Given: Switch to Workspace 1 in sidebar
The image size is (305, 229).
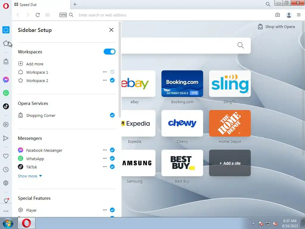Looking at the screenshot, I should click(6, 30).
